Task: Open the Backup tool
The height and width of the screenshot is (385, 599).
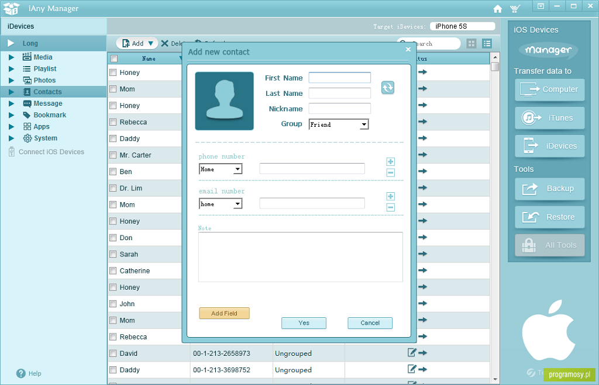Action: [549, 189]
